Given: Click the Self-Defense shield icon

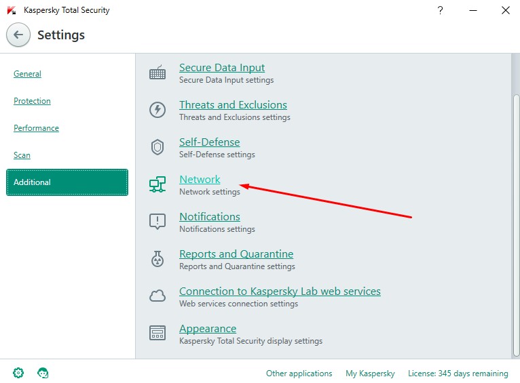Looking at the screenshot, I should pyautogui.click(x=157, y=147).
